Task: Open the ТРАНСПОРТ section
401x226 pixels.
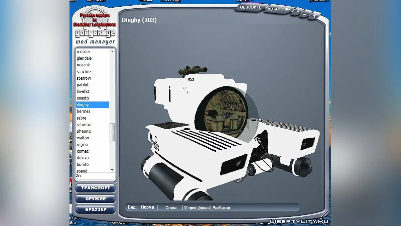Action: tap(95, 188)
